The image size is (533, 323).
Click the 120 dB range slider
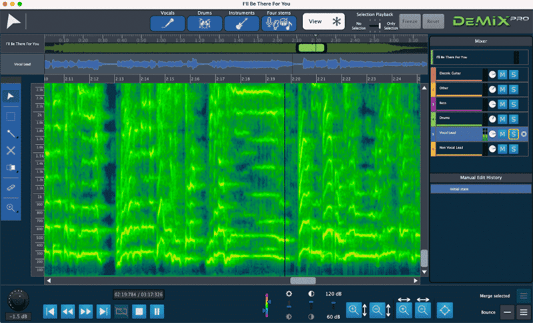coord(334,305)
